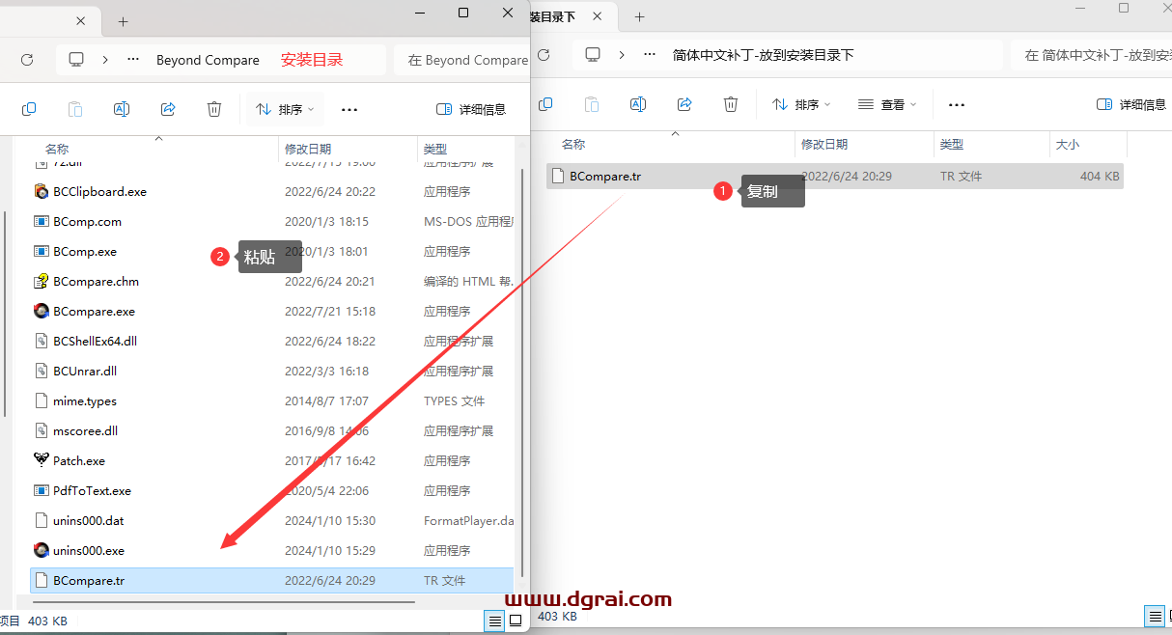1172x635 pixels.
Task: Select unins000.dat in left window
Action: (272, 520)
